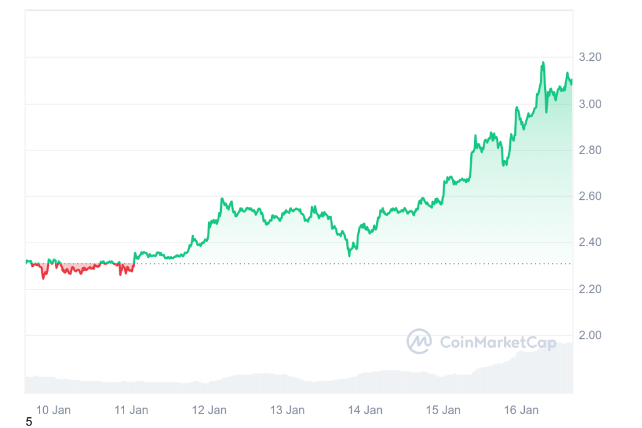Click the CoinMarketCap watermark text
The image size is (642, 428).
(498, 342)
